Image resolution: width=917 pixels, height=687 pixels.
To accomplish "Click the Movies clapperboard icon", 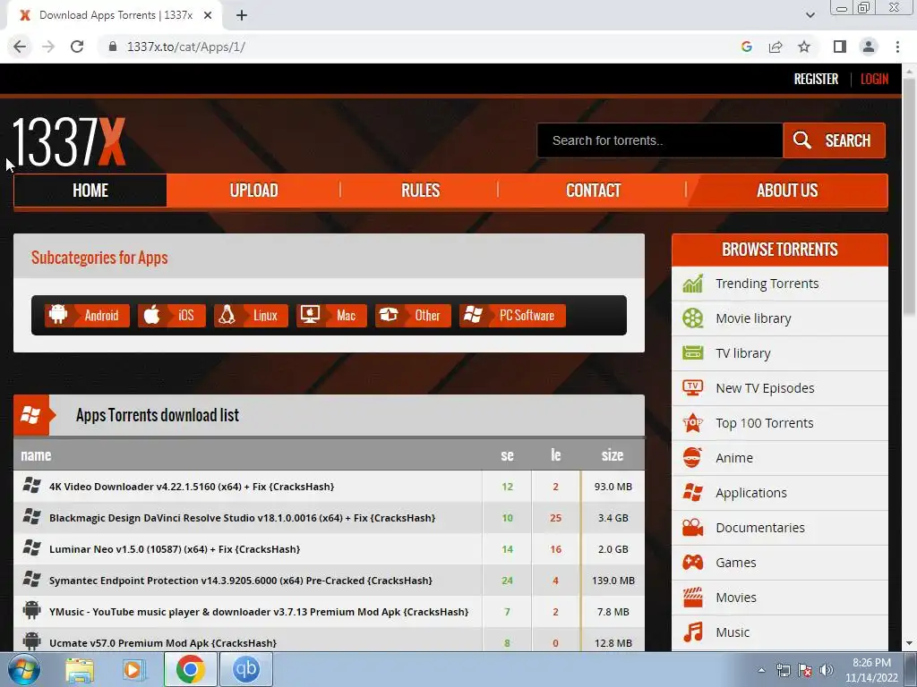I will point(692,597).
